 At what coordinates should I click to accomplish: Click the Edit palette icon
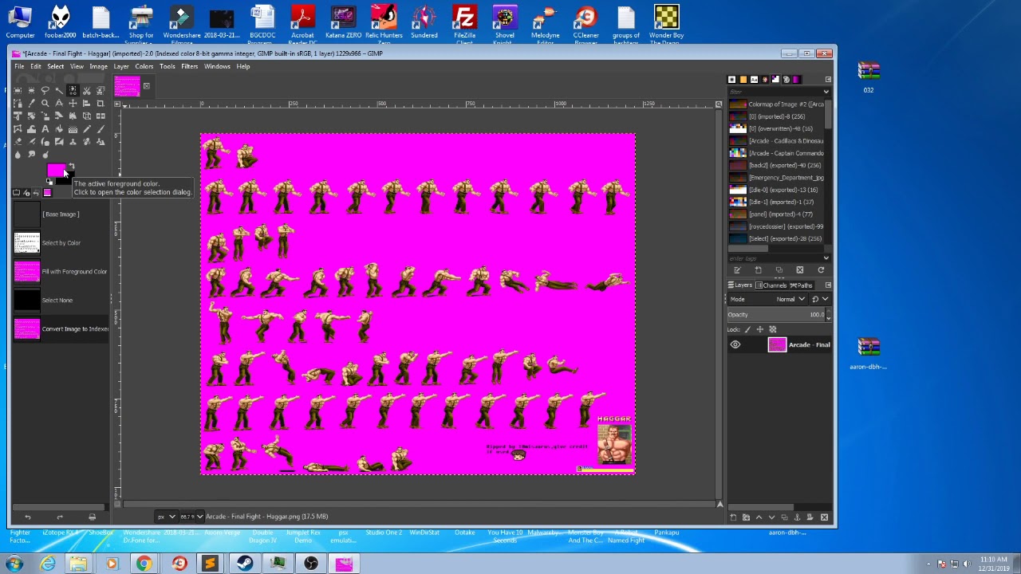click(x=737, y=269)
